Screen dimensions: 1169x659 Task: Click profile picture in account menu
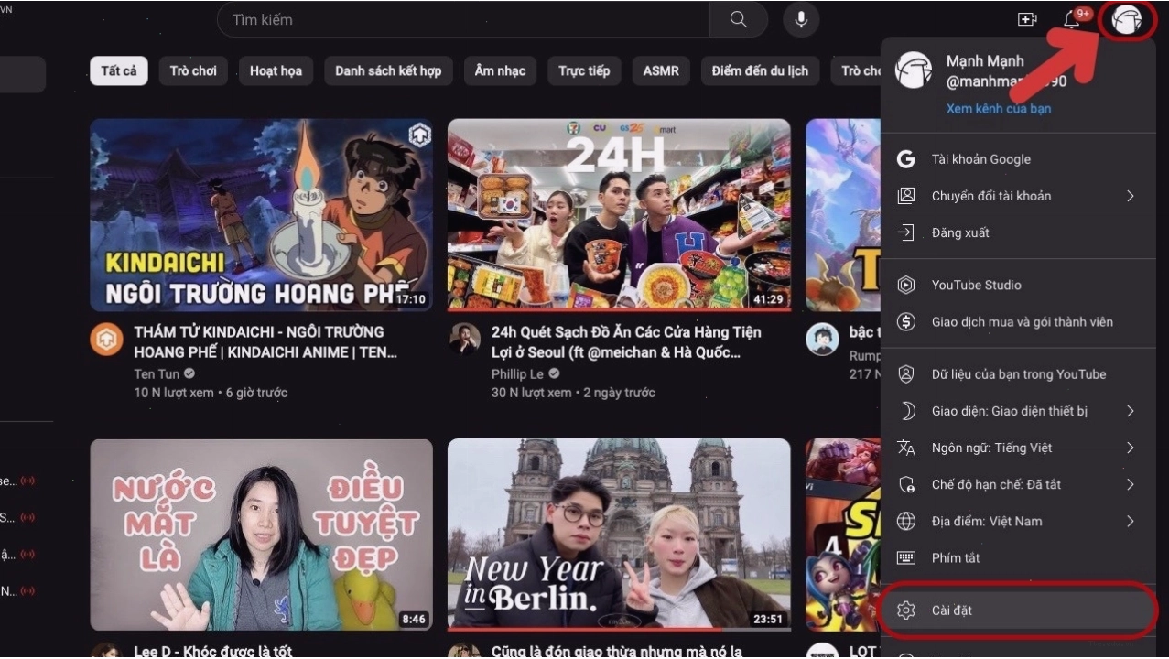pyautogui.click(x=913, y=70)
